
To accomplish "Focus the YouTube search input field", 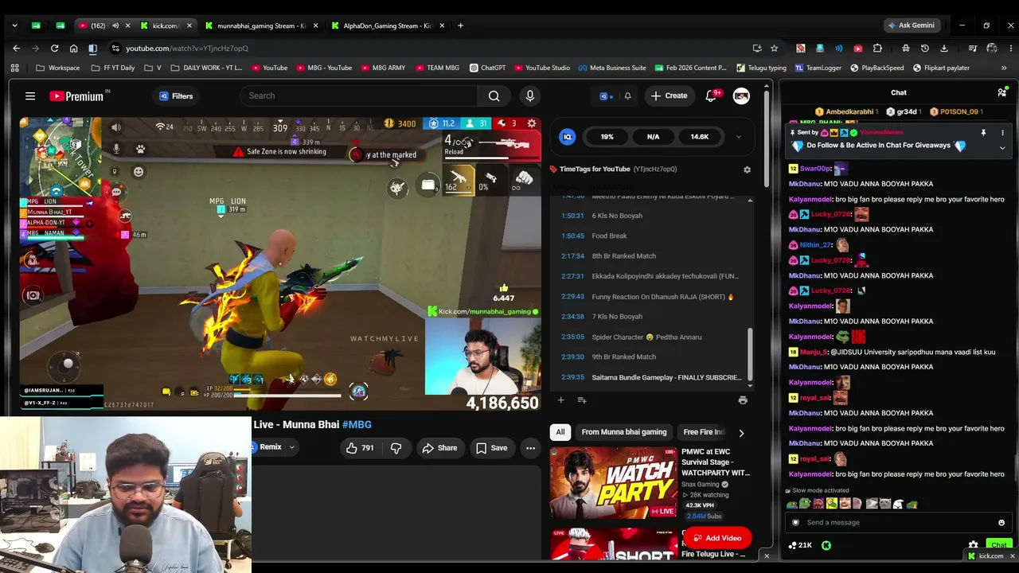I will (358, 96).
